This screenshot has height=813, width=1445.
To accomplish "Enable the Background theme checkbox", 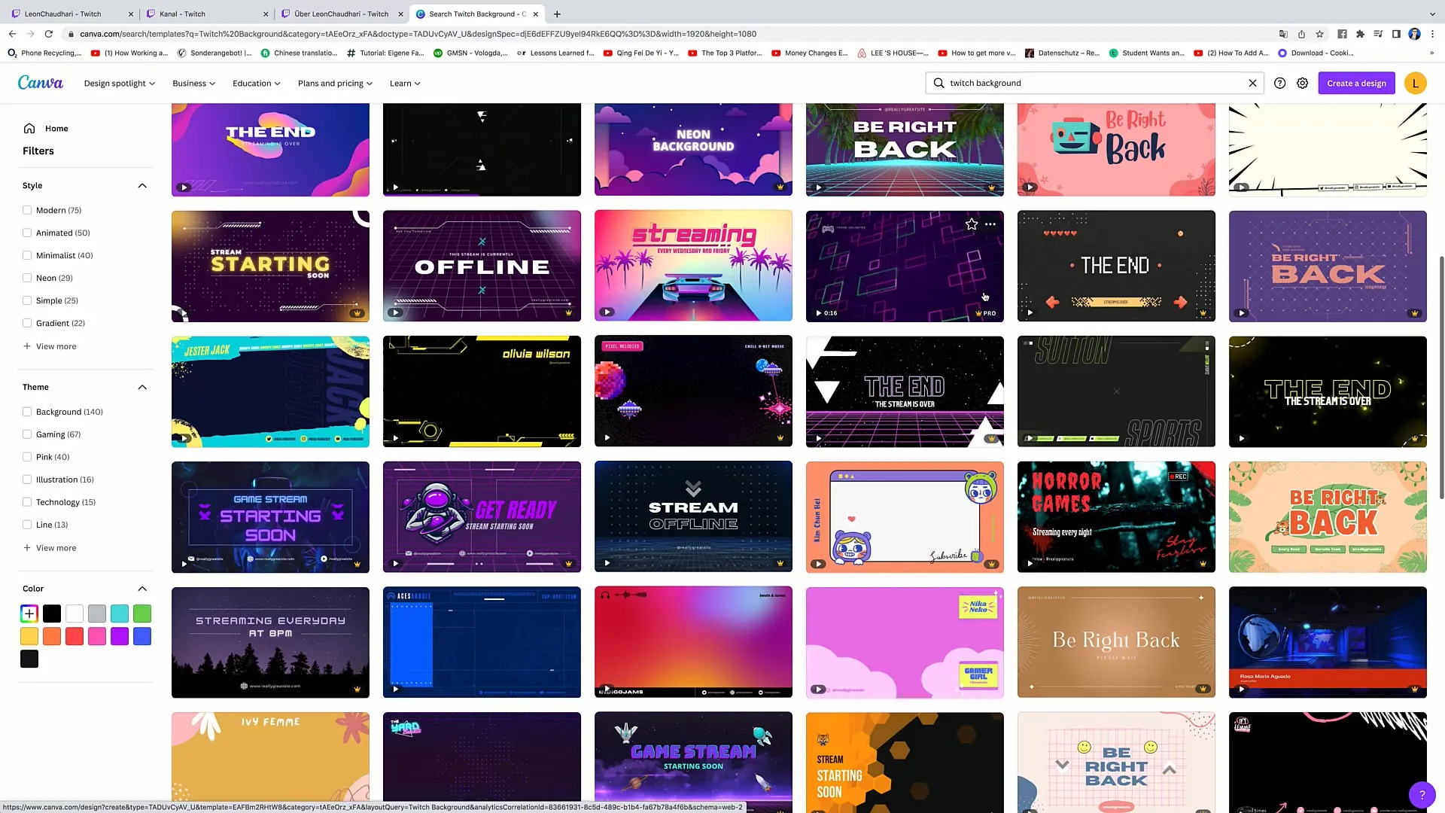I will [27, 412].
